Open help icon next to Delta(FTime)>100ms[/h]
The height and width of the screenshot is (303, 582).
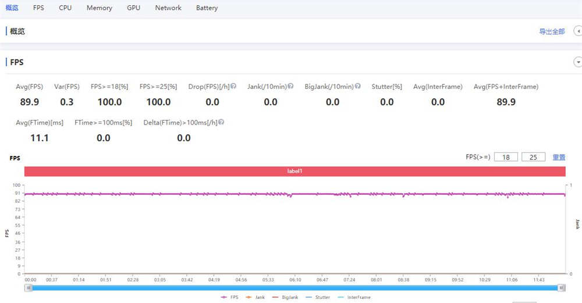[221, 122]
